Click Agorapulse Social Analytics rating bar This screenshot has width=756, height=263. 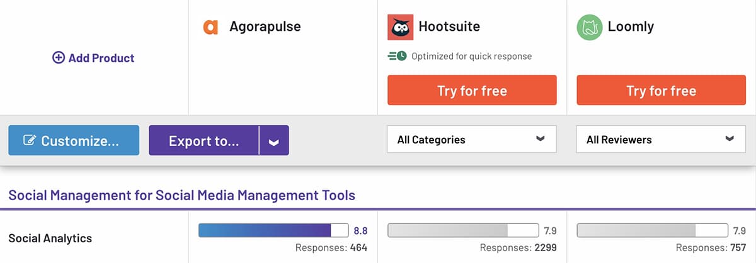tap(273, 230)
